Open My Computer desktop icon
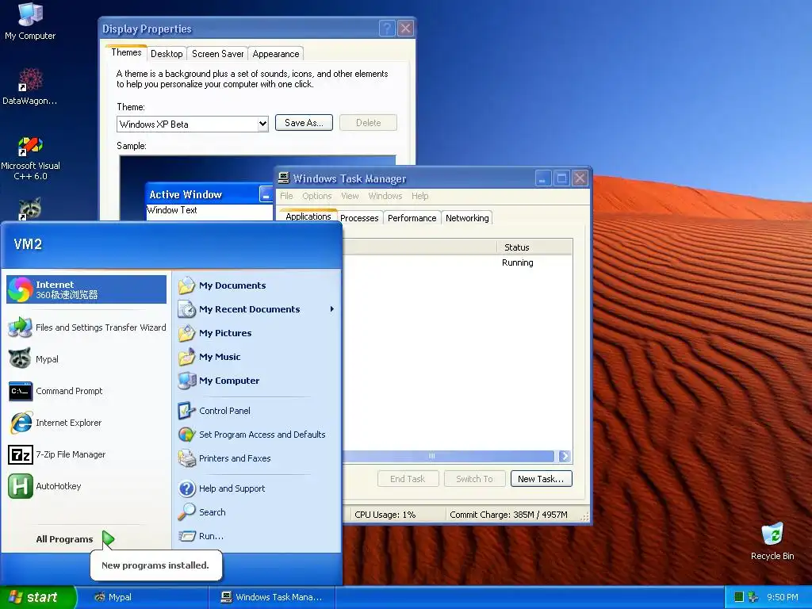 tap(30, 21)
